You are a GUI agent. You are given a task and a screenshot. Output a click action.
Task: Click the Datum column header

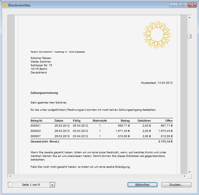[59, 121]
